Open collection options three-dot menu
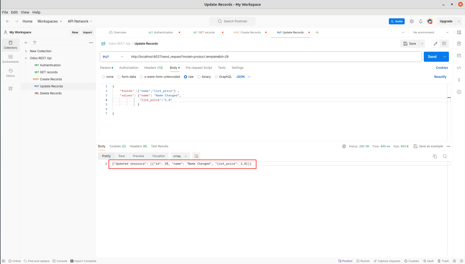Image resolution: width=465 pixels, height=264 pixels. (91, 43)
